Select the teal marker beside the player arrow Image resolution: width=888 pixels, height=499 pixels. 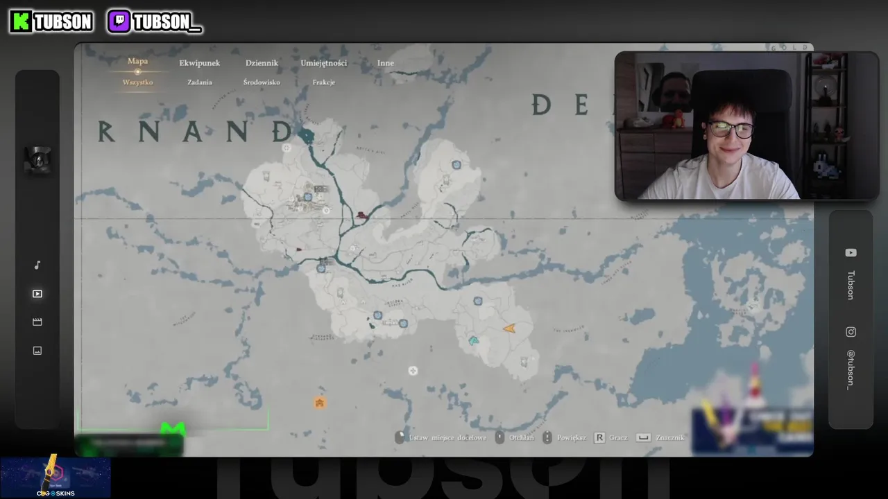click(474, 340)
